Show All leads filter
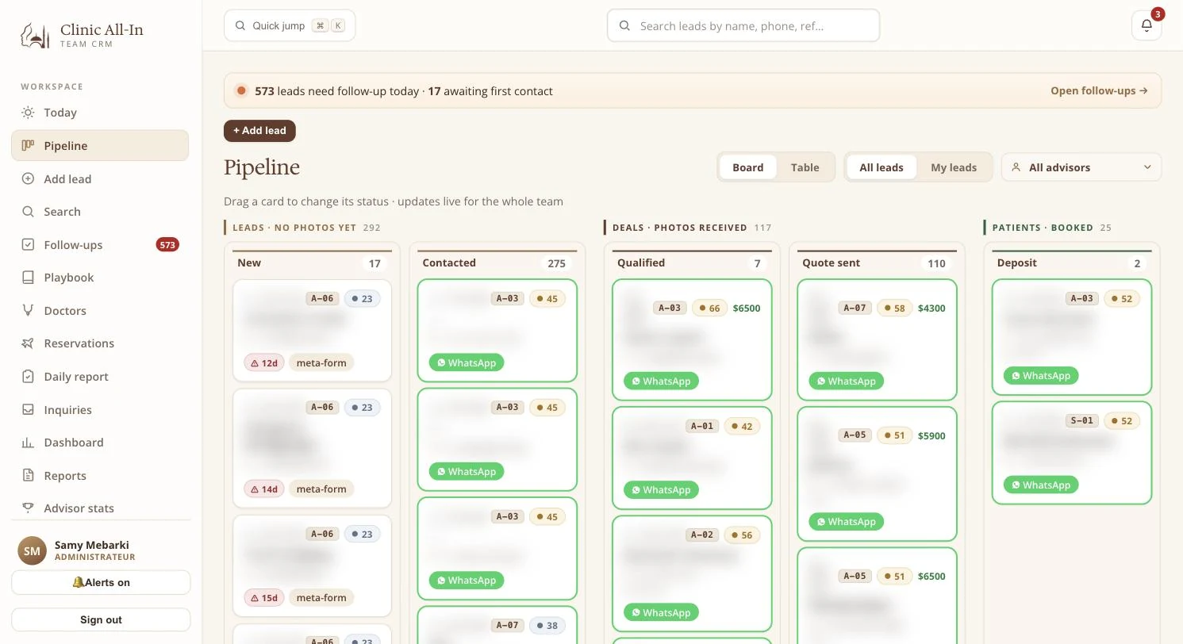Image resolution: width=1183 pixels, height=644 pixels. pos(881,167)
